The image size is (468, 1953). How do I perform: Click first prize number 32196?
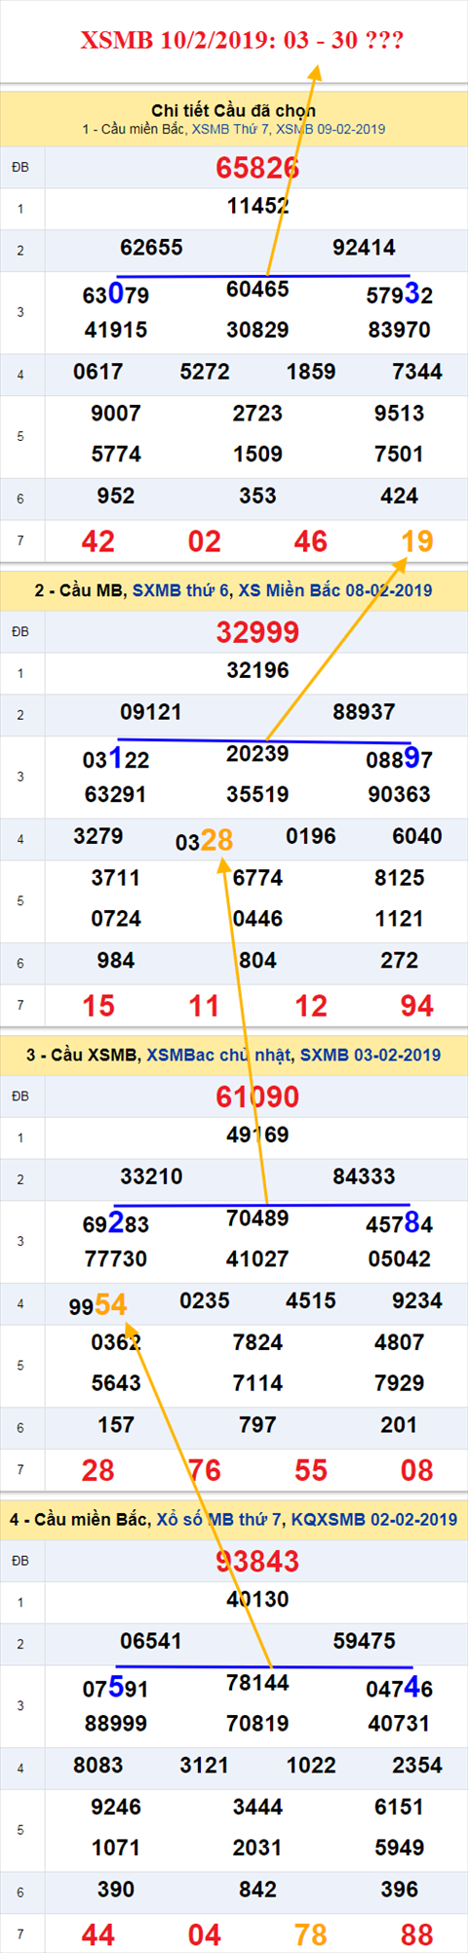[x=257, y=670]
